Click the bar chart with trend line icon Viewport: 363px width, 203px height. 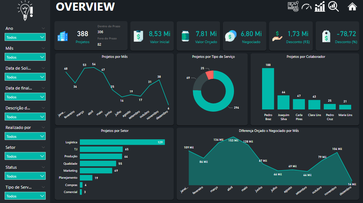(x=320, y=6)
